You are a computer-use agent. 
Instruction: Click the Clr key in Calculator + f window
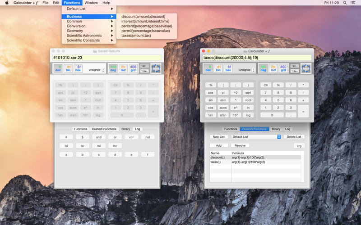coord(266,85)
